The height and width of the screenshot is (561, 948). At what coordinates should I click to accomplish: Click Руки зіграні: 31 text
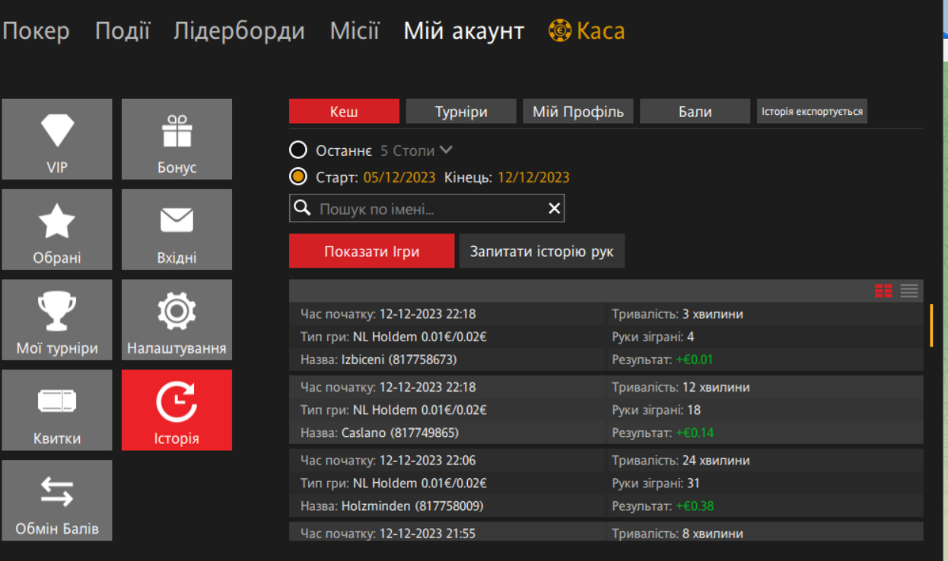point(656,483)
